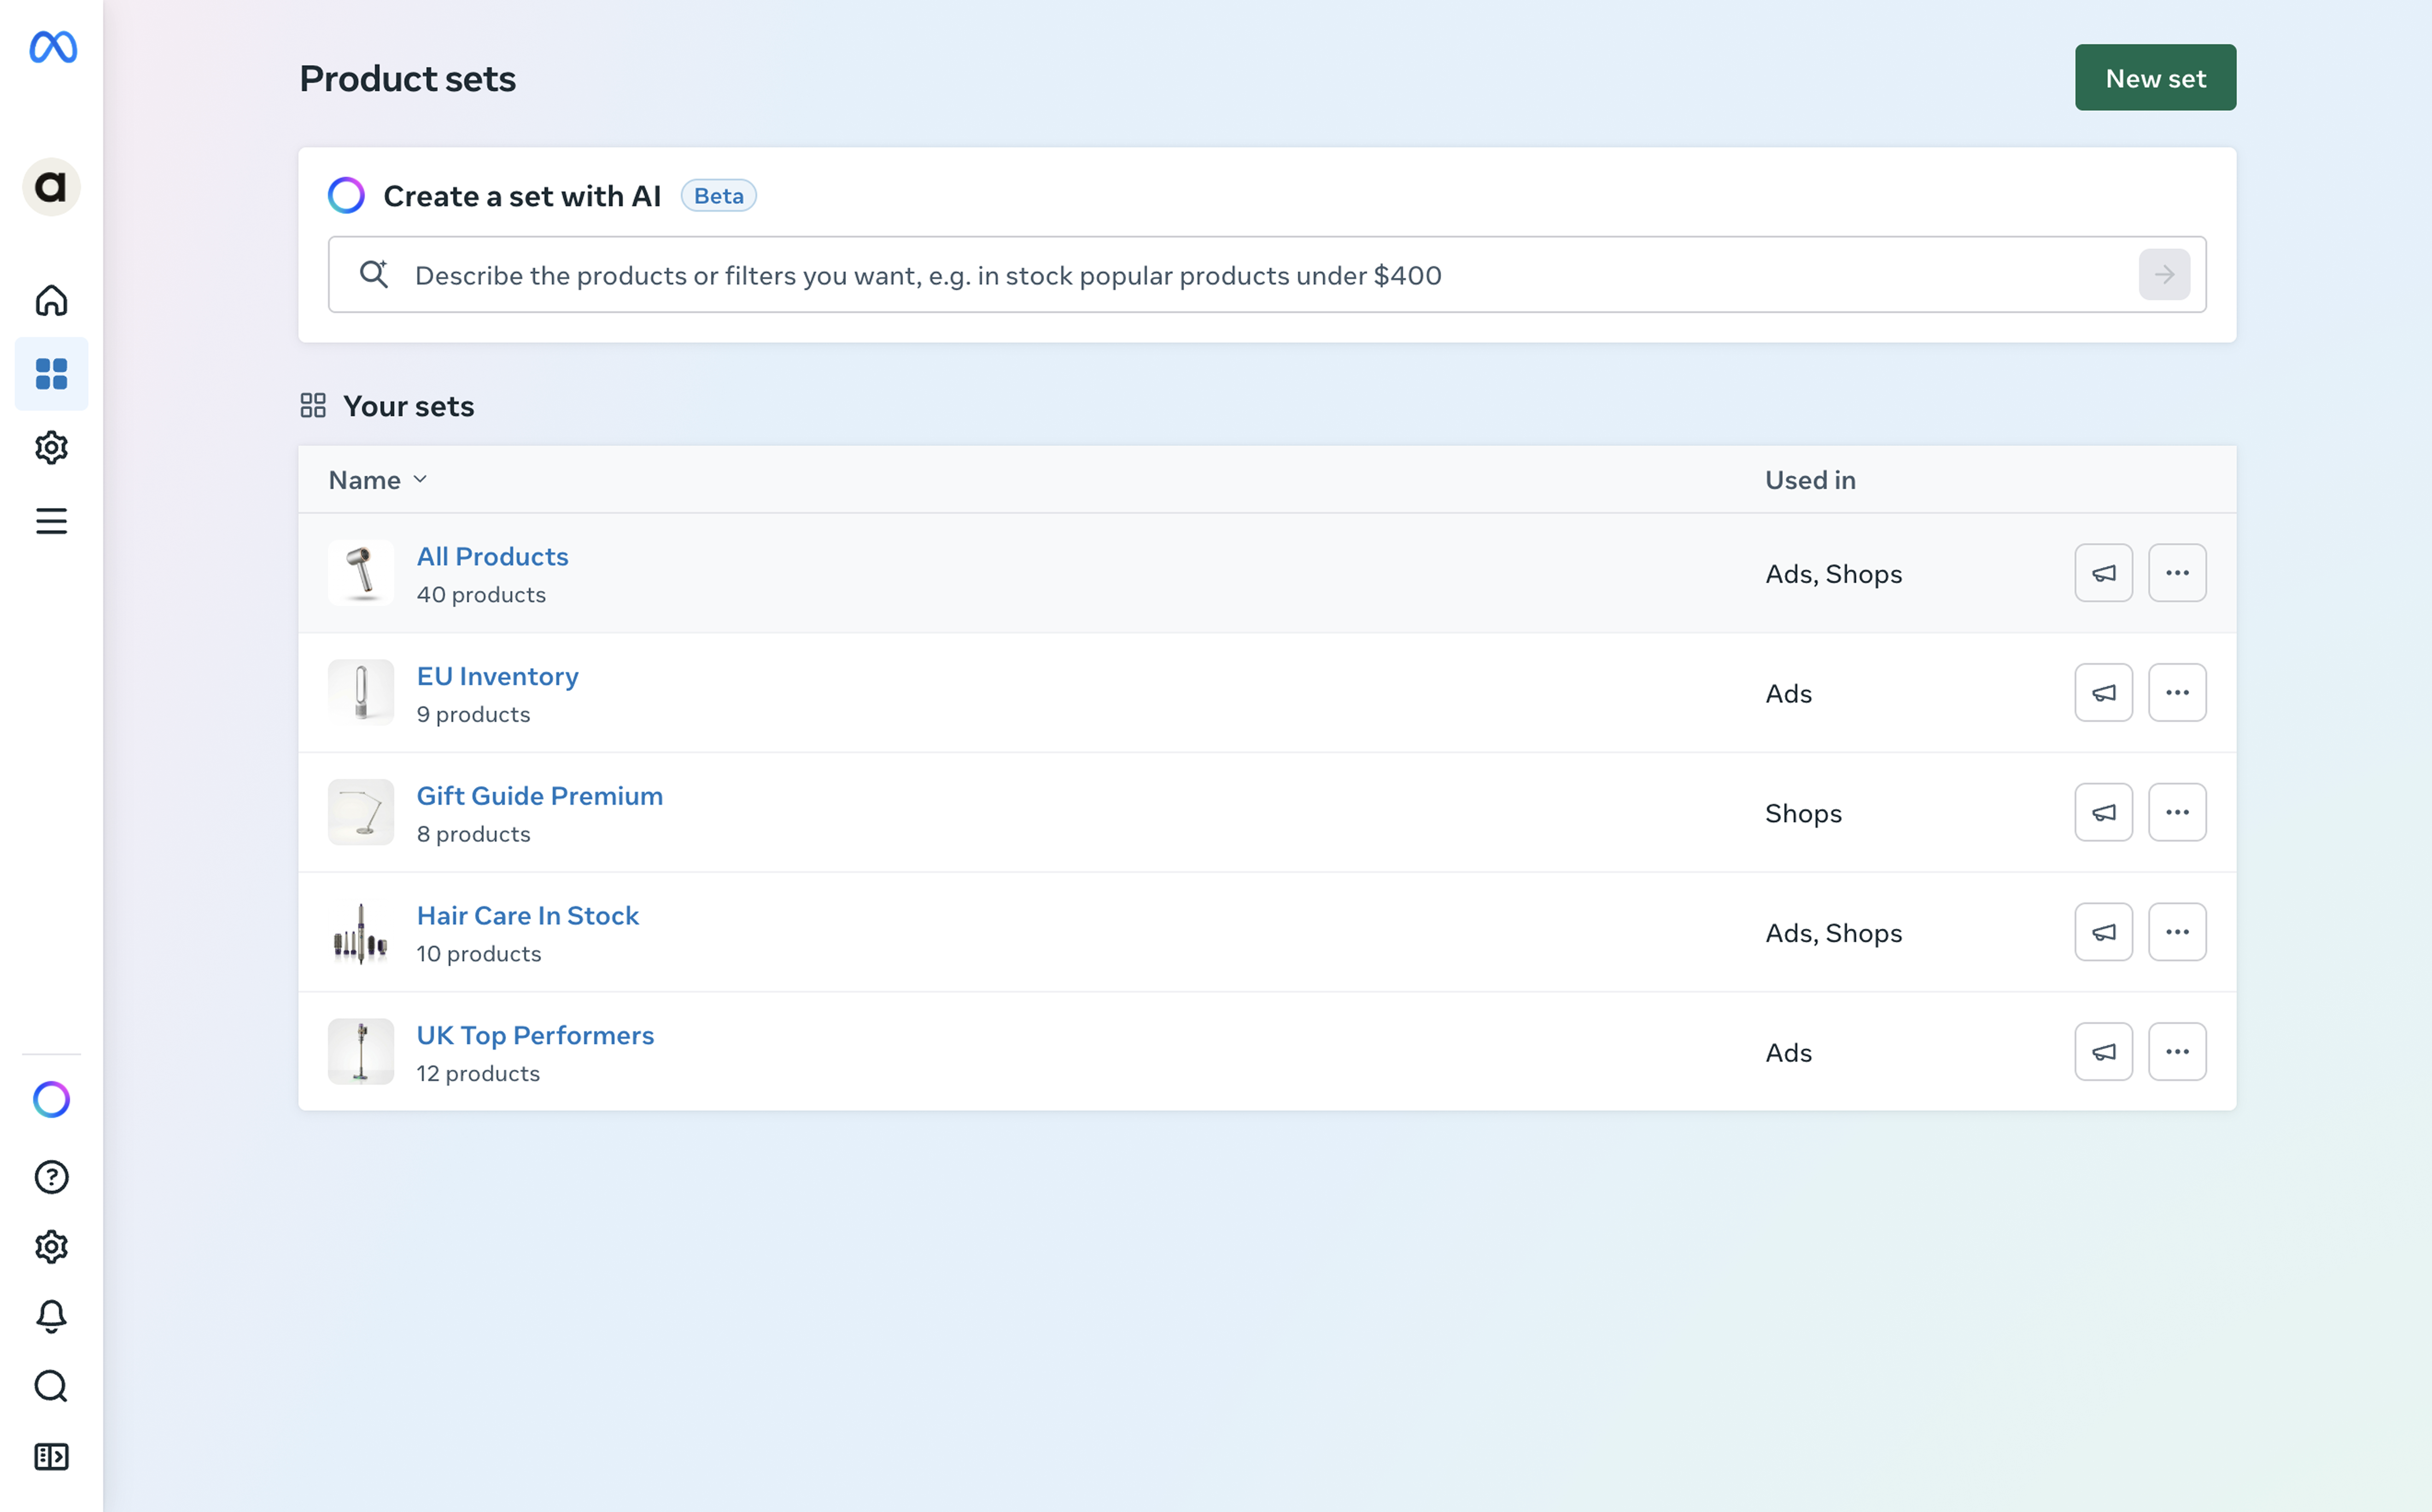Open the Home icon in sidebar
Image resolution: width=2432 pixels, height=1512 pixels.
point(51,300)
